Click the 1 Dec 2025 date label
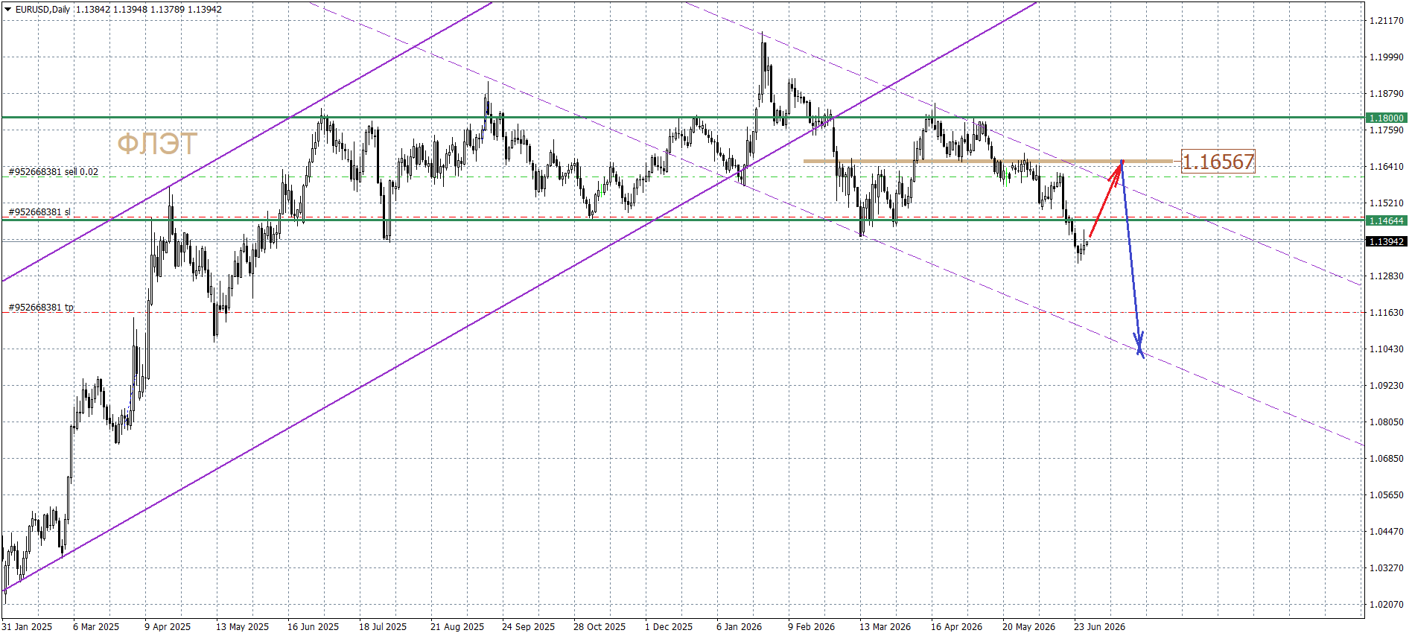This screenshot has width=1412, height=636. tap(669, 627)
